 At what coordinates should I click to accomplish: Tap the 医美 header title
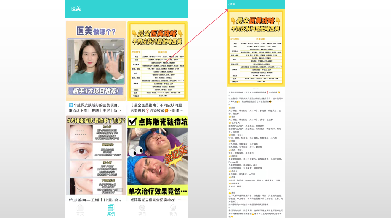[x=76, y=9]
